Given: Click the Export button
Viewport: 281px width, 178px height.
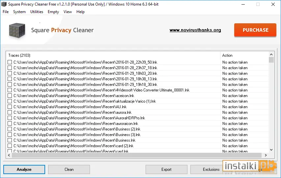Looking at the screenshot, I should click(x=166, y=169).
